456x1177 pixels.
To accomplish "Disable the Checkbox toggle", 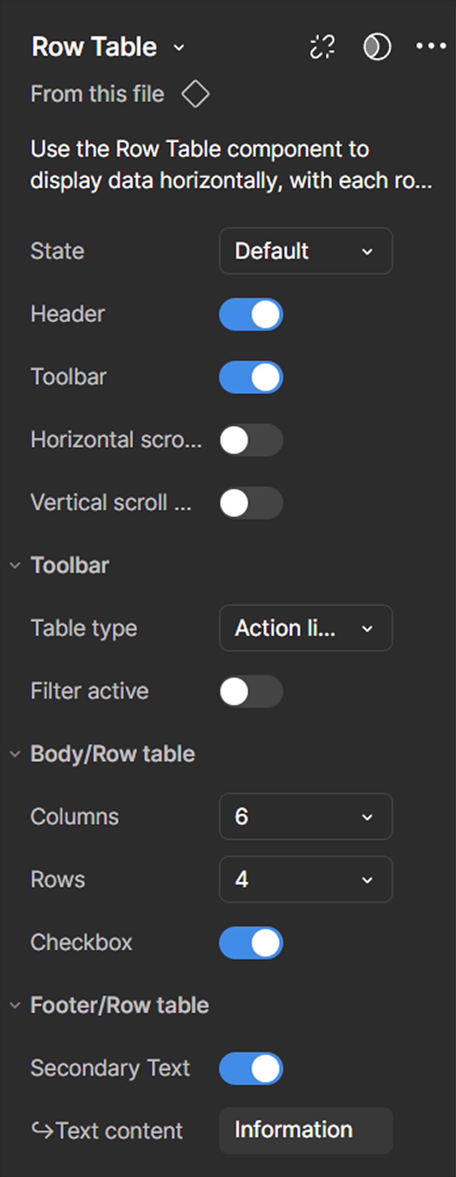I will click(x=251, y=943).
